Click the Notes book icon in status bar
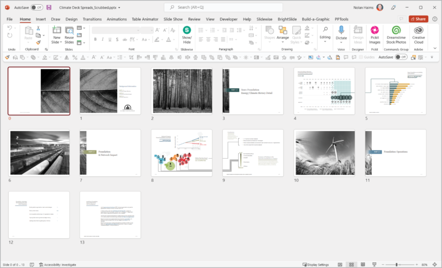The height and width of the screenshot is (268, 442). pyautogui.click(x=32, y=265)
